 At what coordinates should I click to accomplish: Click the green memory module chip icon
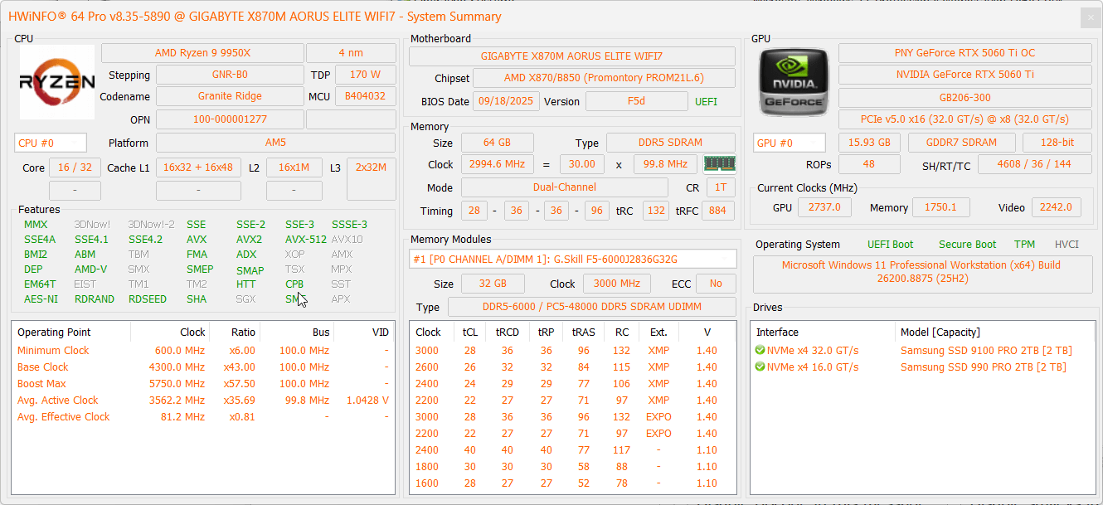point(720,163)
